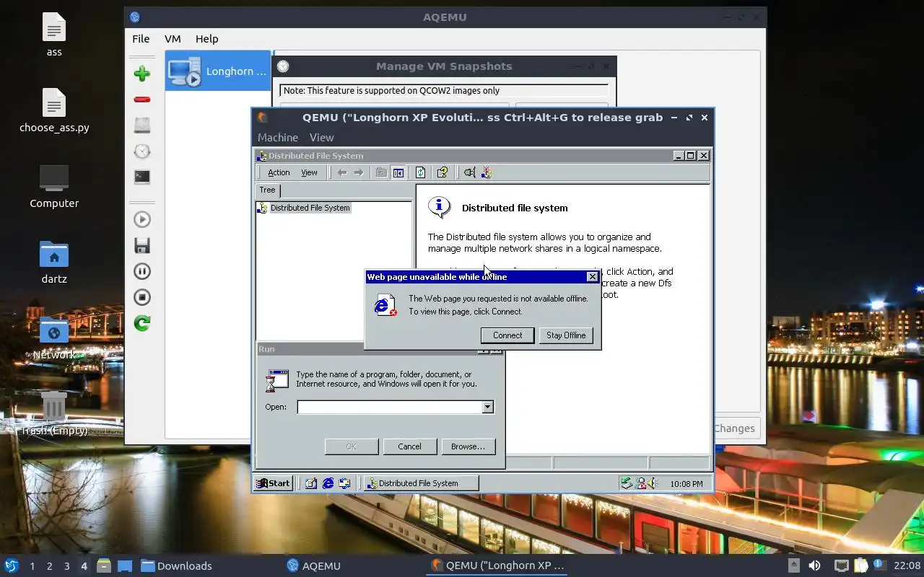Switch to workspace 1
Image resolution: width=924 pixels, height=577 pixels.
[32, 566]
